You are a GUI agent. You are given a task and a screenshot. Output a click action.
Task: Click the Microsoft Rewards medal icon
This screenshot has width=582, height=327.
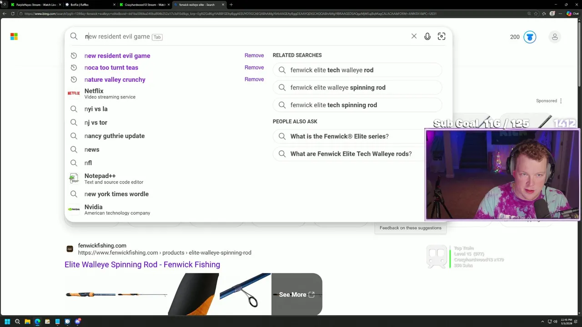click(530, 37)
